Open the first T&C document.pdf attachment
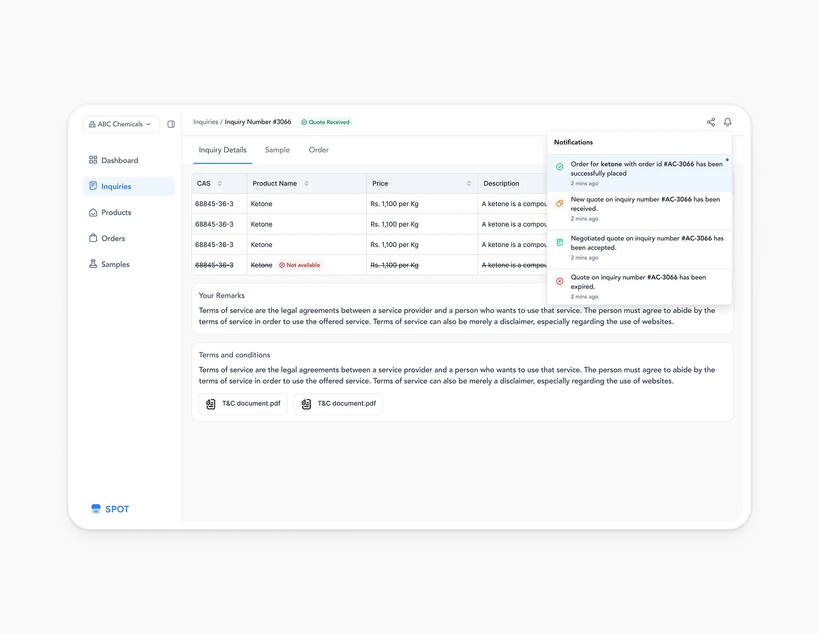The width and height of the screenshot is (819, 634). 242,404
